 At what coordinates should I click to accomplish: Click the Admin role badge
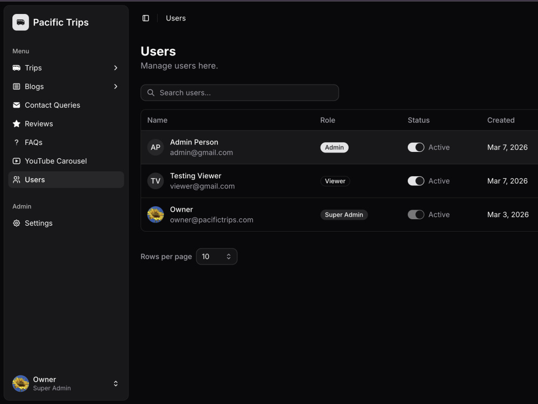click(x=334, y=148)
